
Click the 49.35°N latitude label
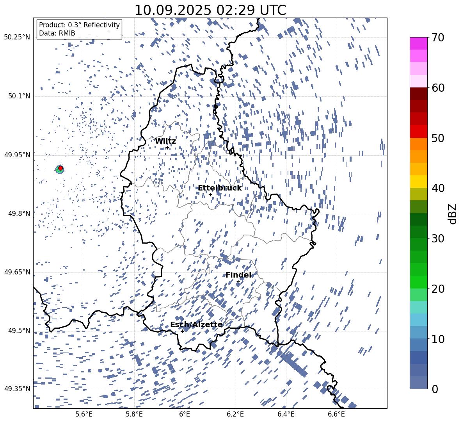(18, 389)
